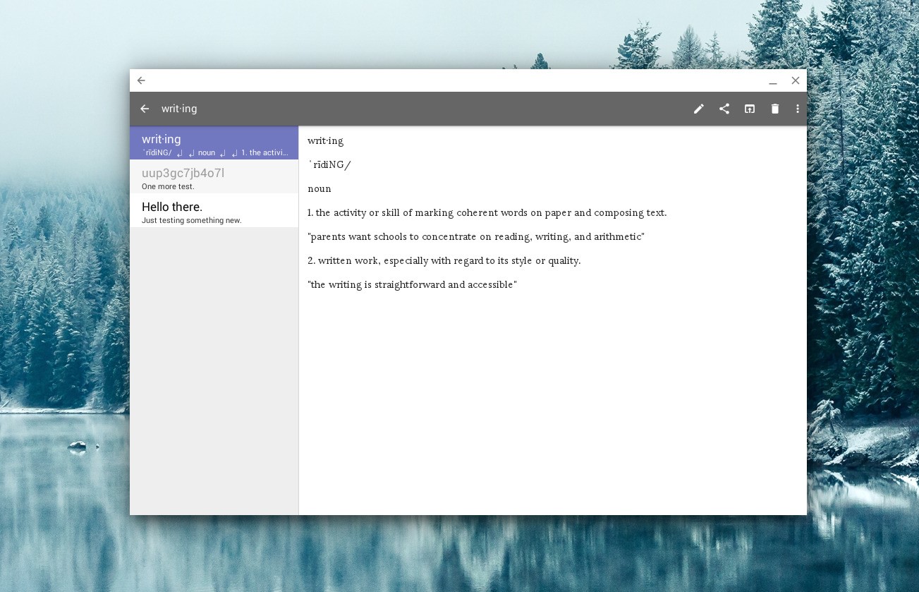Open the three-dot overflow menu
Viewport: 919px width, 592px height.
tap(798, 109)
